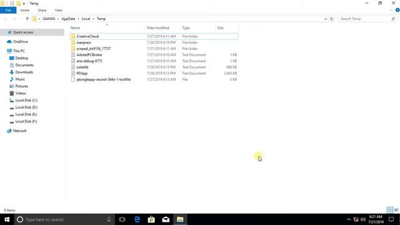Image resolution: width=400 pixels, height=225 pixels.
Task: Open the Explorer help icon
Action: pos(397,10)
